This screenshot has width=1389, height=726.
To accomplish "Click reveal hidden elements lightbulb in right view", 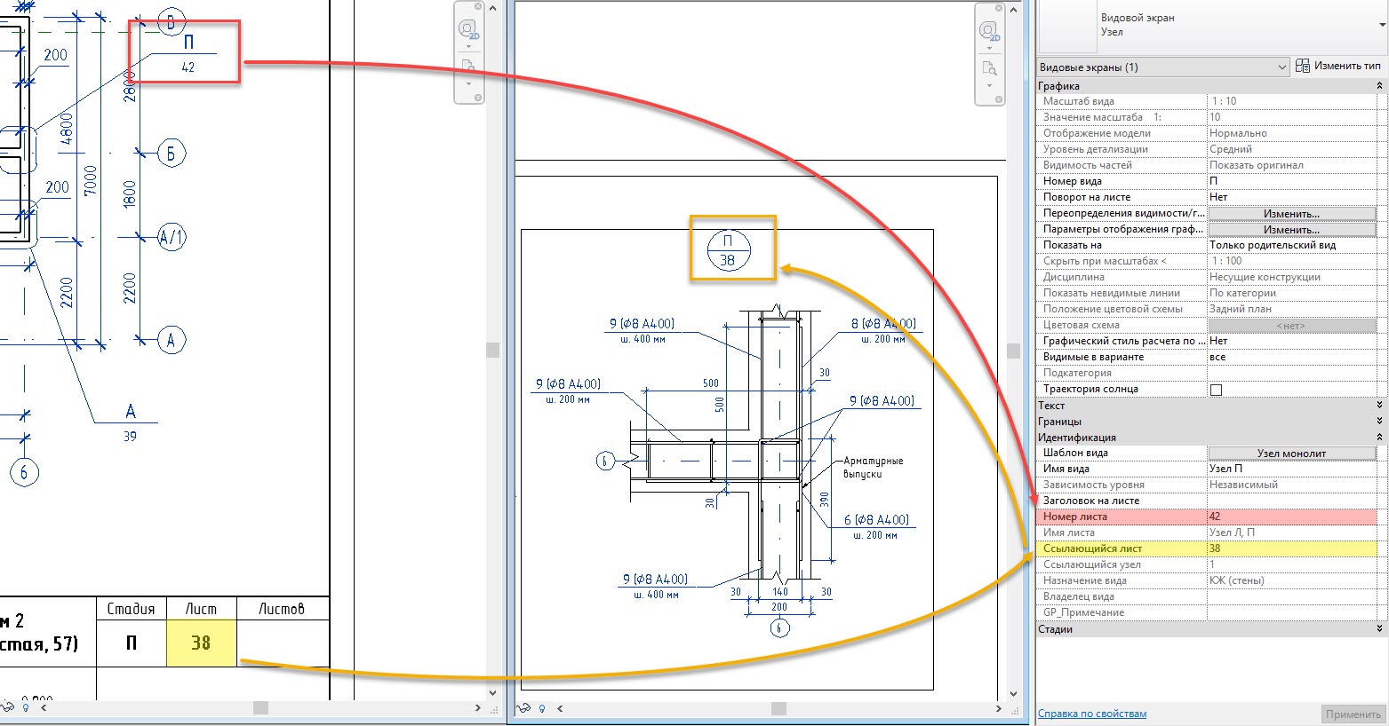I will [541, 708].
